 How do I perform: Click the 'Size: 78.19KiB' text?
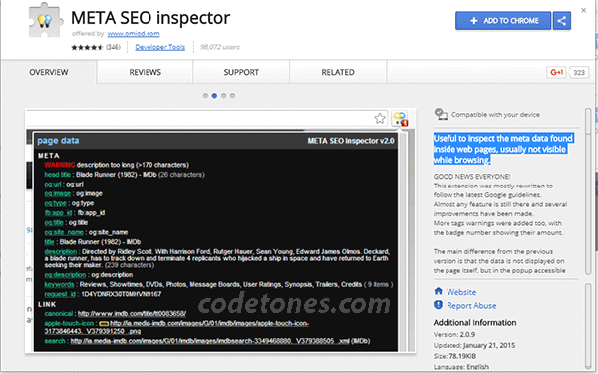453,356
